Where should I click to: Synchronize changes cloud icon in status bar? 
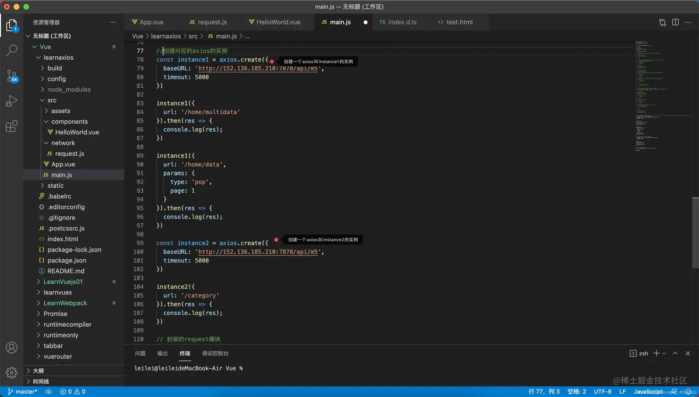[x=49, y=391]
